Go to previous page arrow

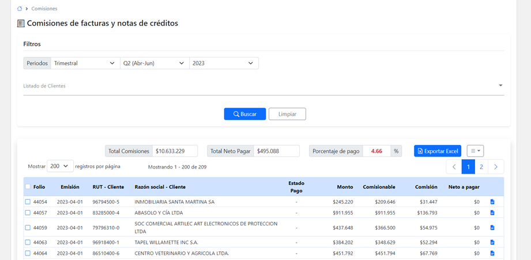coord(454,167)
